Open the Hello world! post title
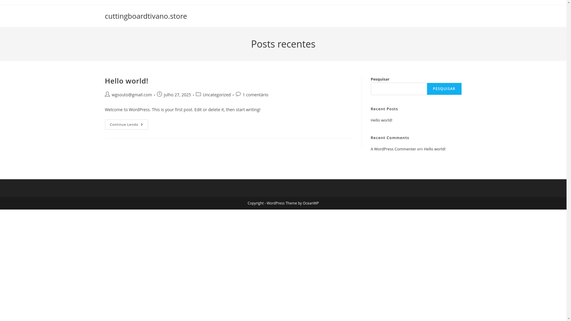The height and width of the screenshot is (321, 571). coord(126,81)
